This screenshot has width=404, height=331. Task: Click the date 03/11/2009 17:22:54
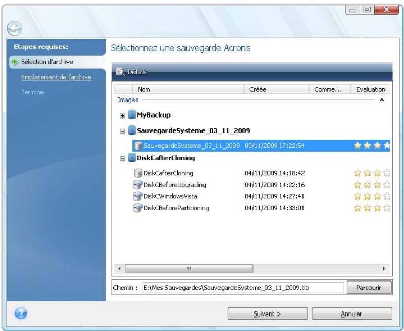click(275, 145)
